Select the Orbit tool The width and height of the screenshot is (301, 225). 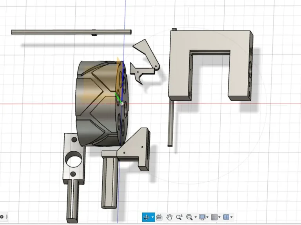pos(146,217)
